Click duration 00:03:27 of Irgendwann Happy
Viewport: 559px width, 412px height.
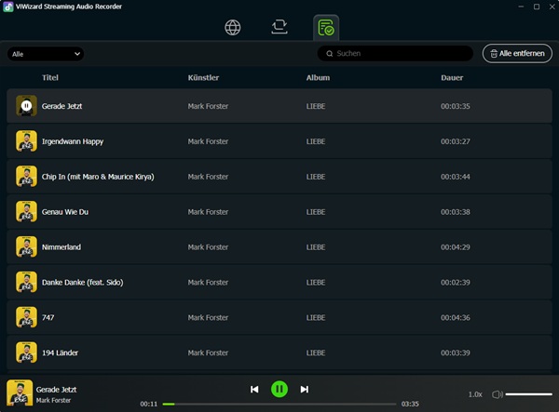pyautogui.click(x=456, y=141)
